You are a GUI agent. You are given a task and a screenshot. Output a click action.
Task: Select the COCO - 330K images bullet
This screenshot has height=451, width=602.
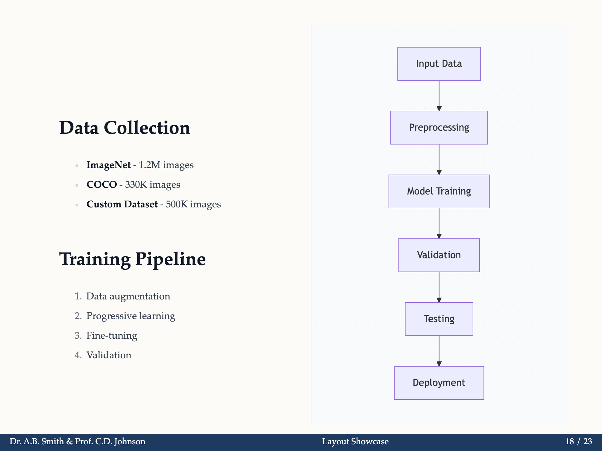(134, 184)
